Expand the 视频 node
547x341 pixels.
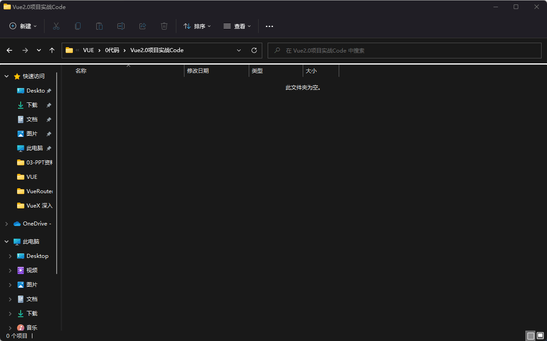(10, 270)
